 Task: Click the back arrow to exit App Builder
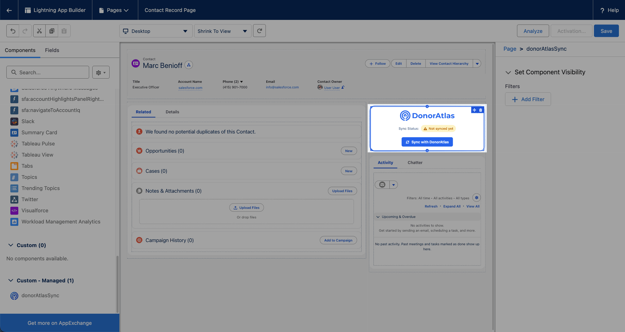[x=9, y=10]
